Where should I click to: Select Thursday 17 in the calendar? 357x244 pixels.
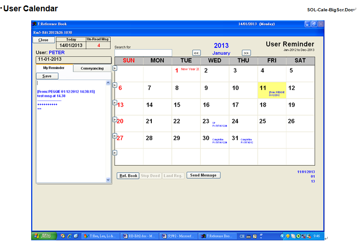[x=244, y=107]
